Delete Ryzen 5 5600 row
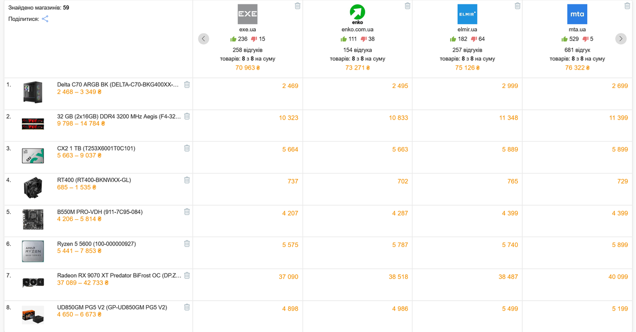 pos(187,244)
